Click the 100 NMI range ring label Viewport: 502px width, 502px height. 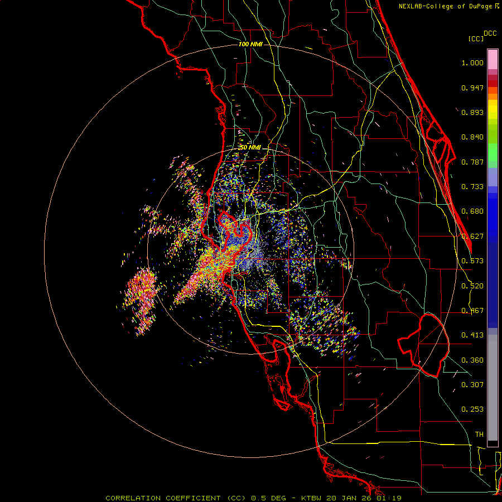250,44
